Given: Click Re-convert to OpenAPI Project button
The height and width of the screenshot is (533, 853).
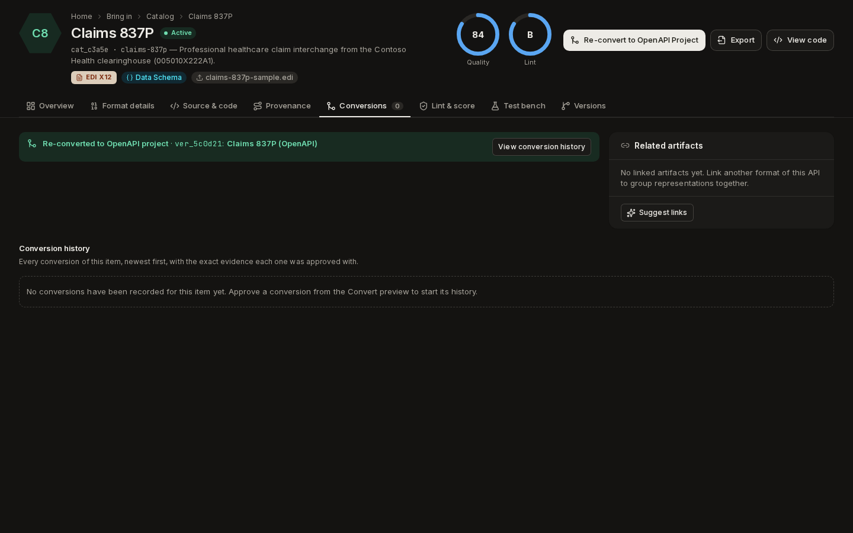Looking at the screenshot, I should (634, 40).
